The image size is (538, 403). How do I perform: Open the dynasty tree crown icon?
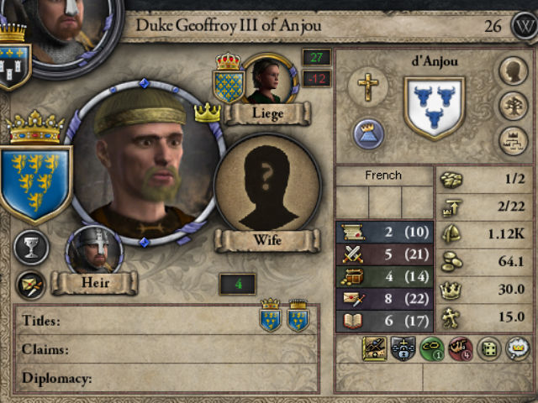click(x=514, y=141)
